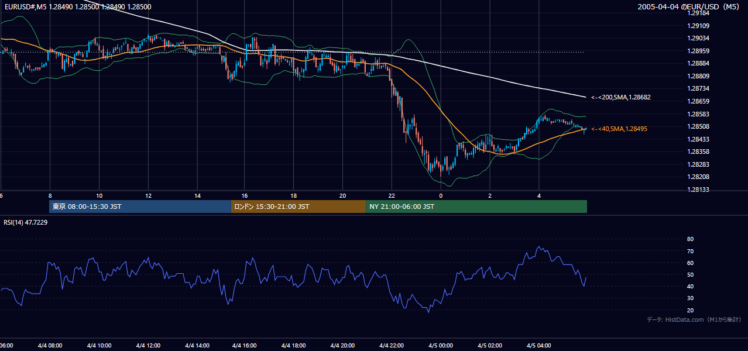Open the HistData.com data source credit
Screen dimensions: 748x351
tap(694, 319)
